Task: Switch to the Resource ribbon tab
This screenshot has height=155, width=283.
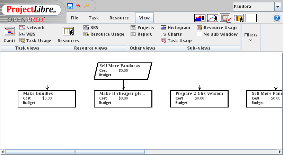Action: (x=119, y=18)
